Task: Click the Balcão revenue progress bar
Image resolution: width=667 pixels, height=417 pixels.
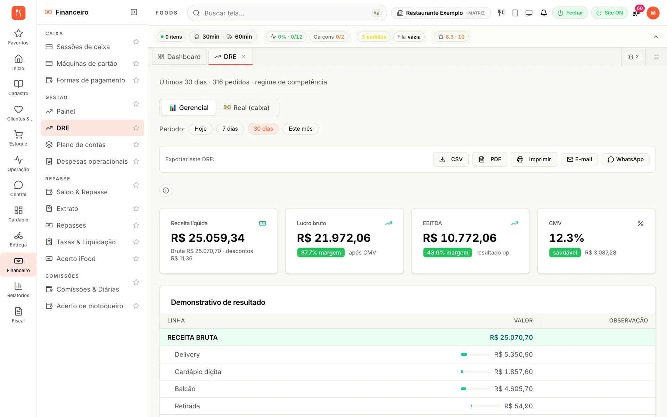Action: pos(476,389)
